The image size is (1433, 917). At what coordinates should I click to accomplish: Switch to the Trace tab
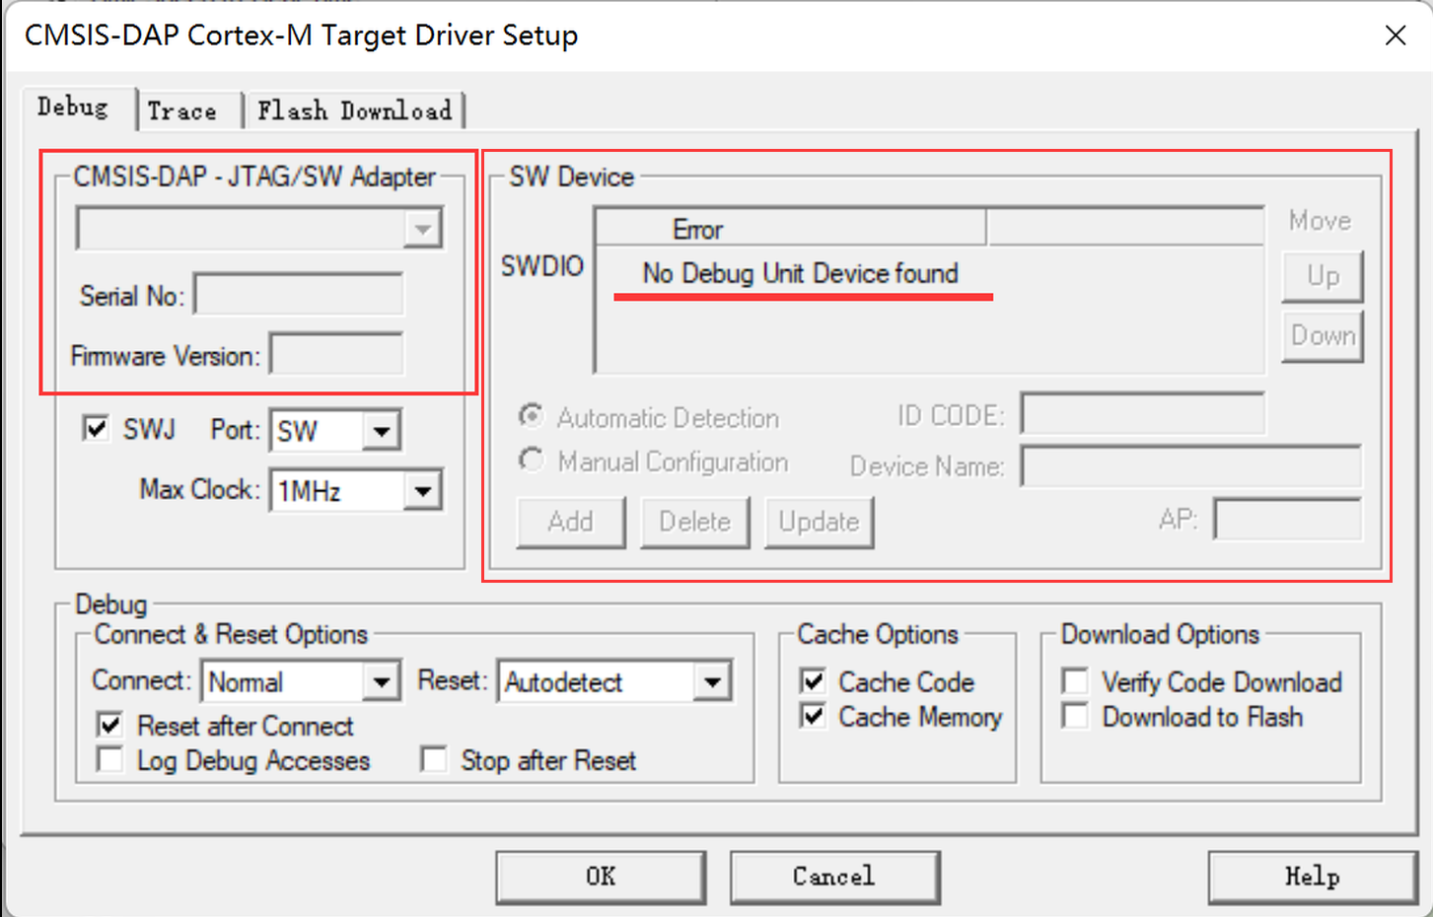pyautogui.click(x=182, y=111)
